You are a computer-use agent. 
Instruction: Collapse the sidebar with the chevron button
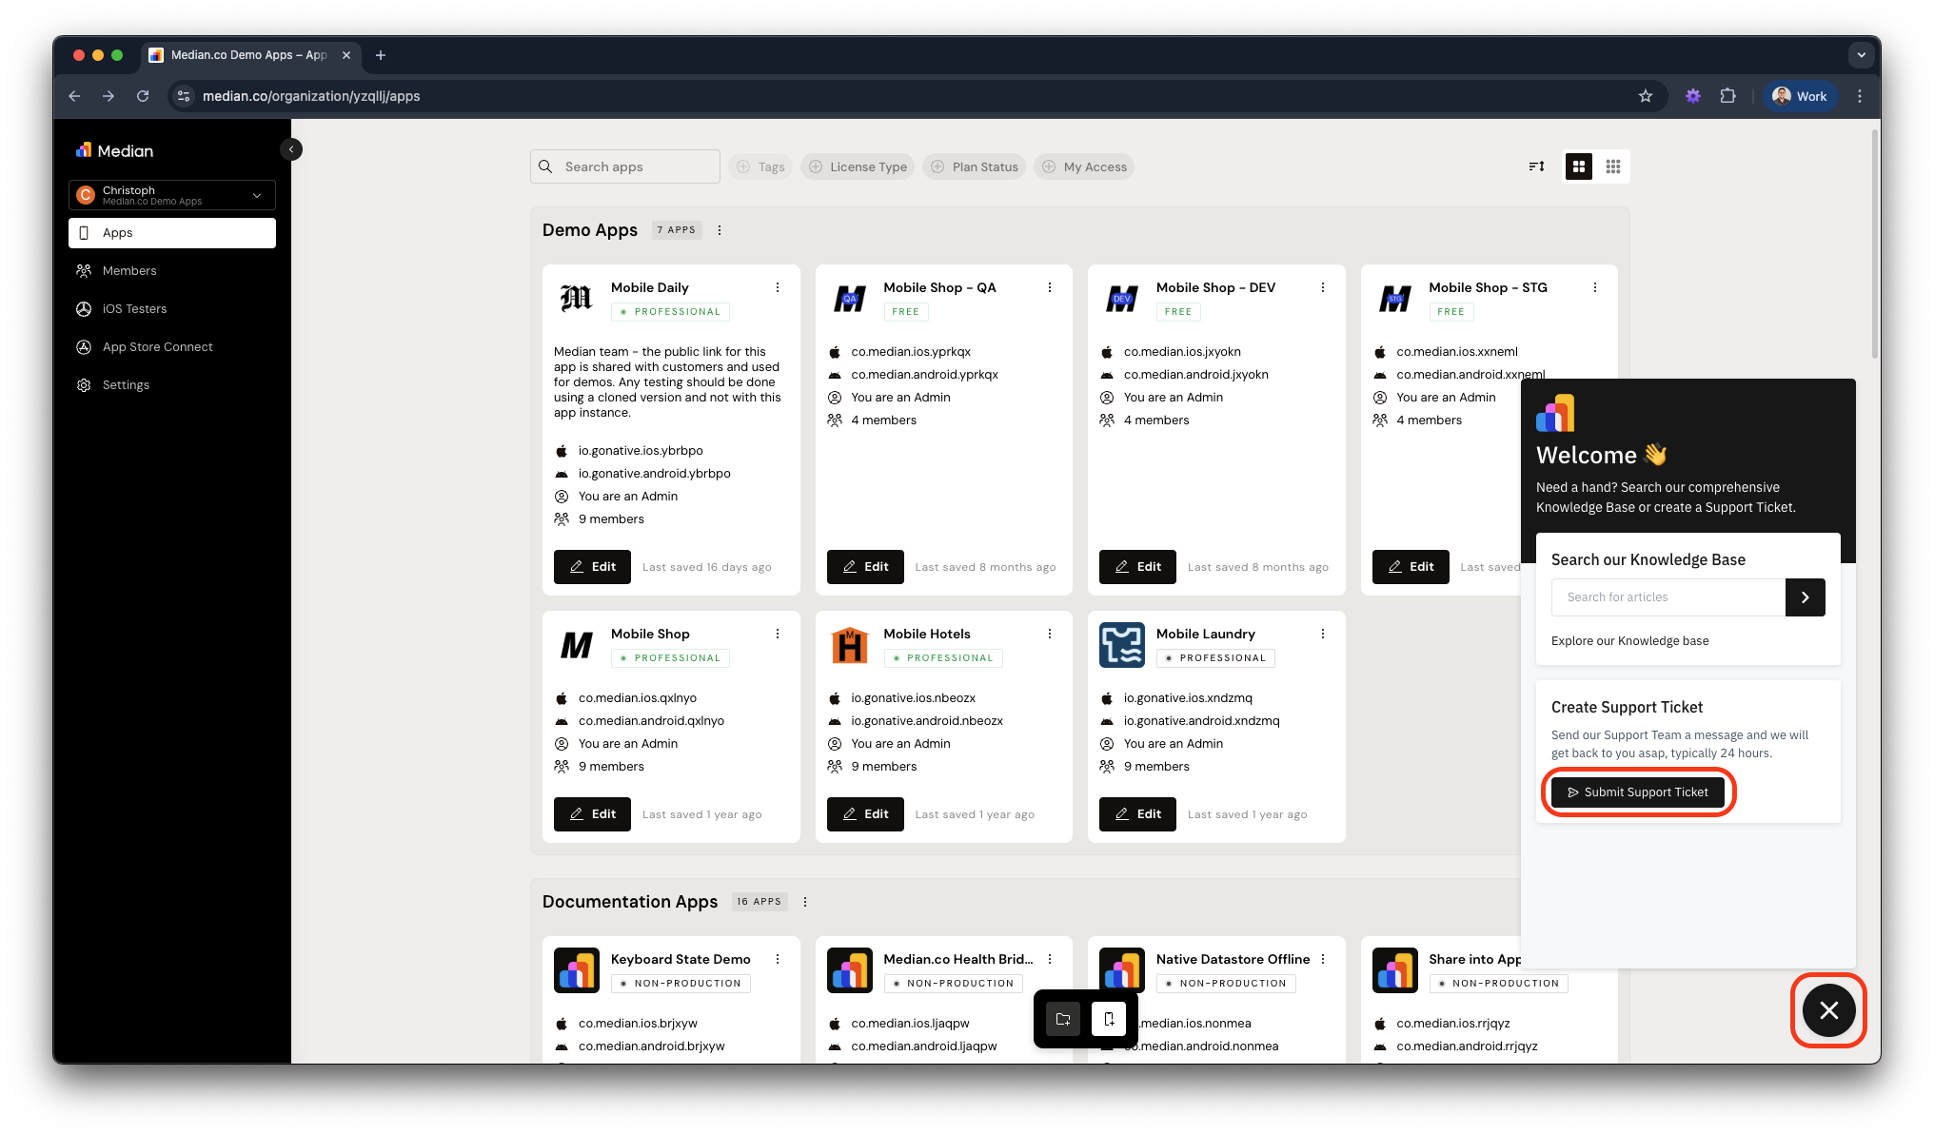pos(292,149)
